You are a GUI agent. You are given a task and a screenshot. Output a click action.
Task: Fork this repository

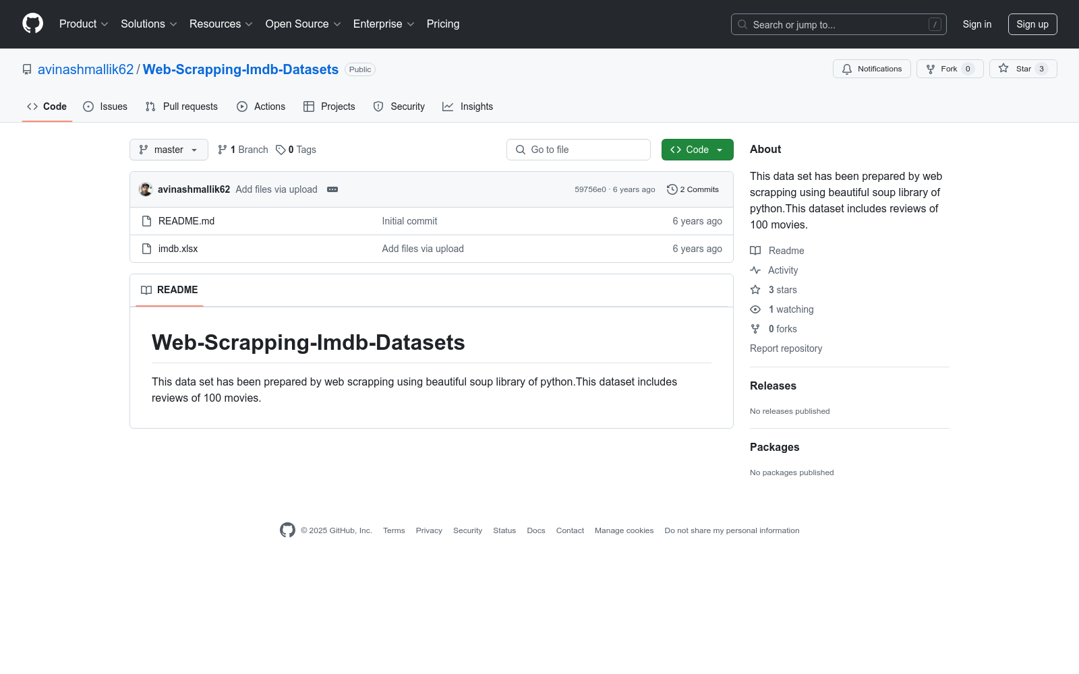pos(950,69)
